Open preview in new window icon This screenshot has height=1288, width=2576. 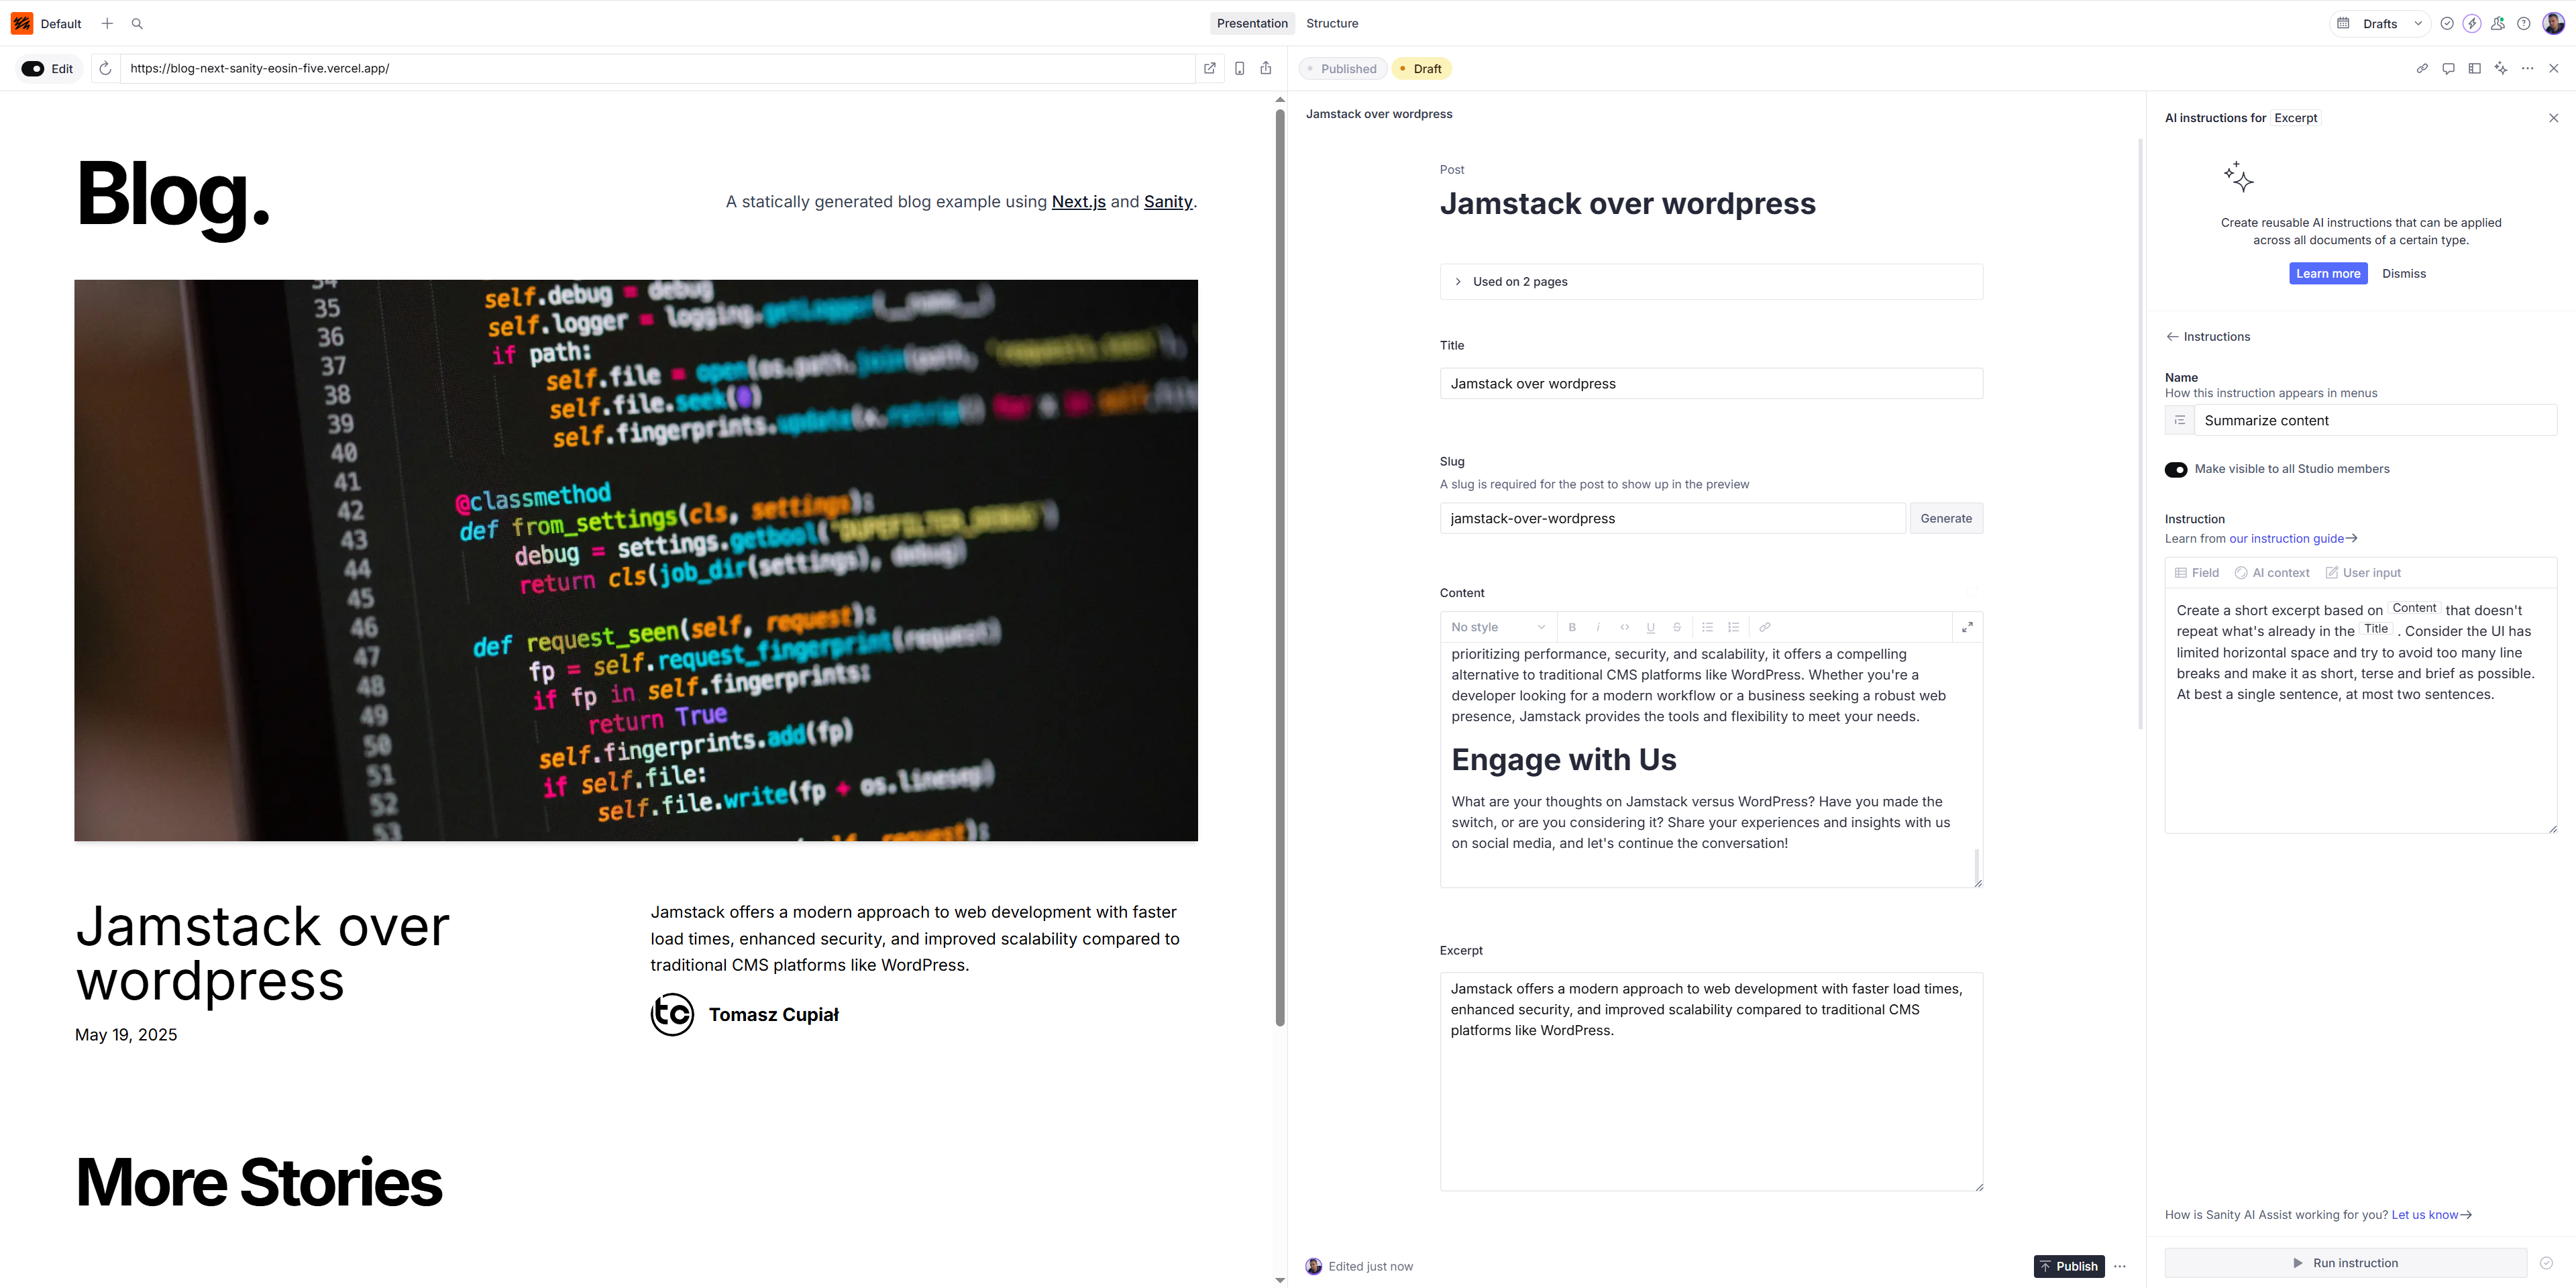pos(1210,68)
